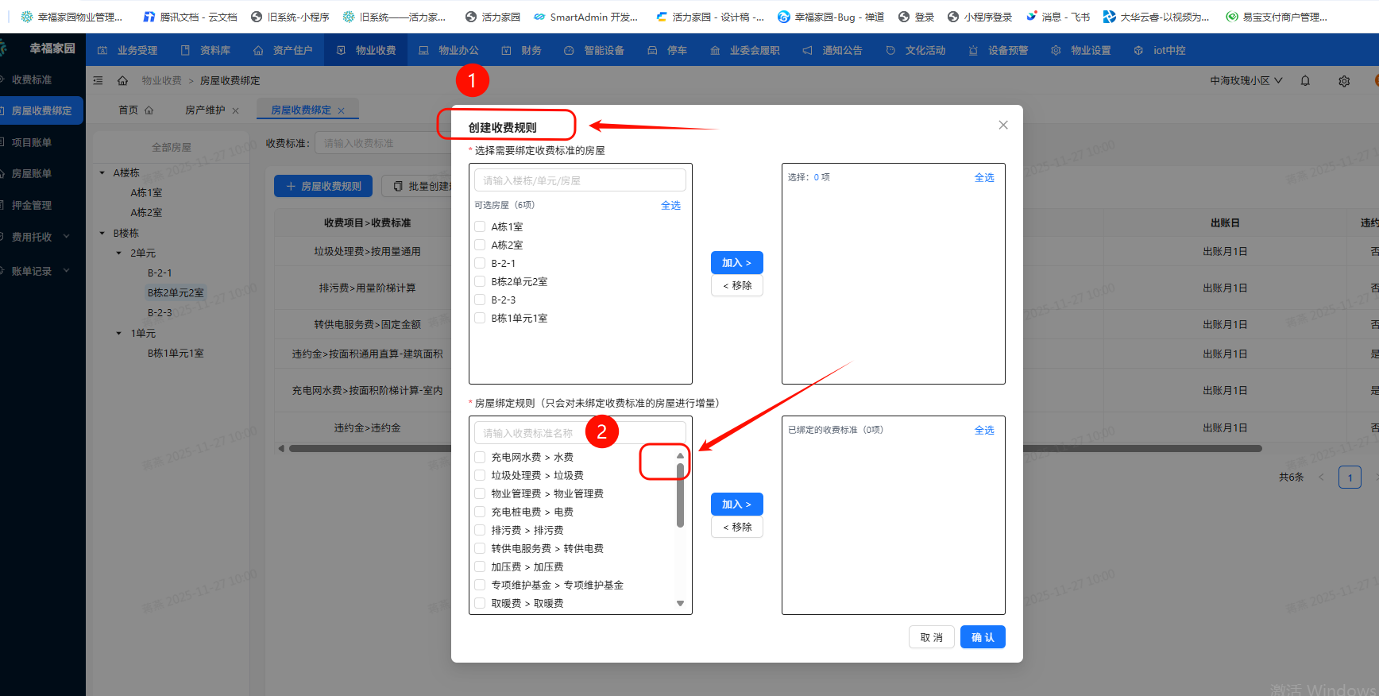1379x696 pixels.
Task: Check the B栋2单元2室 checkbox
Action: 480,281
